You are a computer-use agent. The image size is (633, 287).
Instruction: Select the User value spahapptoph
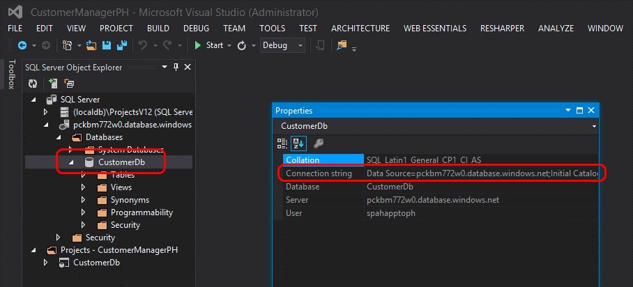click(x=391, y=212)
